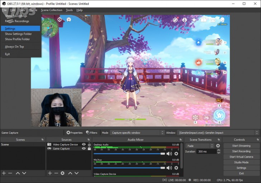Screen dimensions: 261x183
Task: Pop out the Sources dock
Action: (89, 140)
